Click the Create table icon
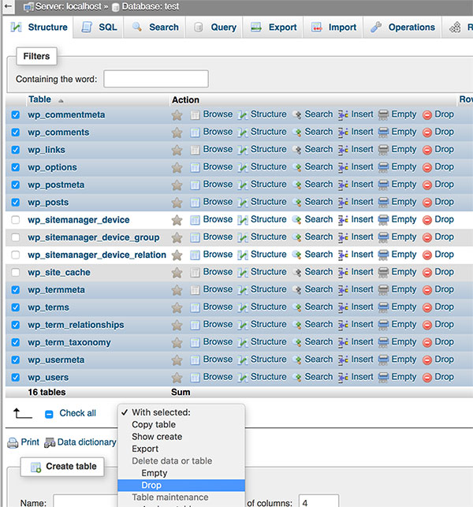This screenshot has height=507, width=473. coord(36,468)
